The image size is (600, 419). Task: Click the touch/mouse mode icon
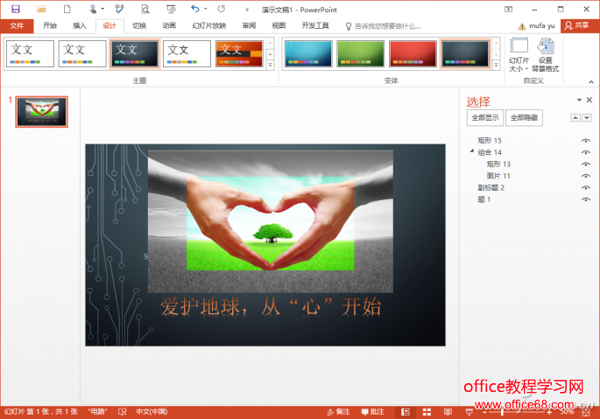click(93, 9)
